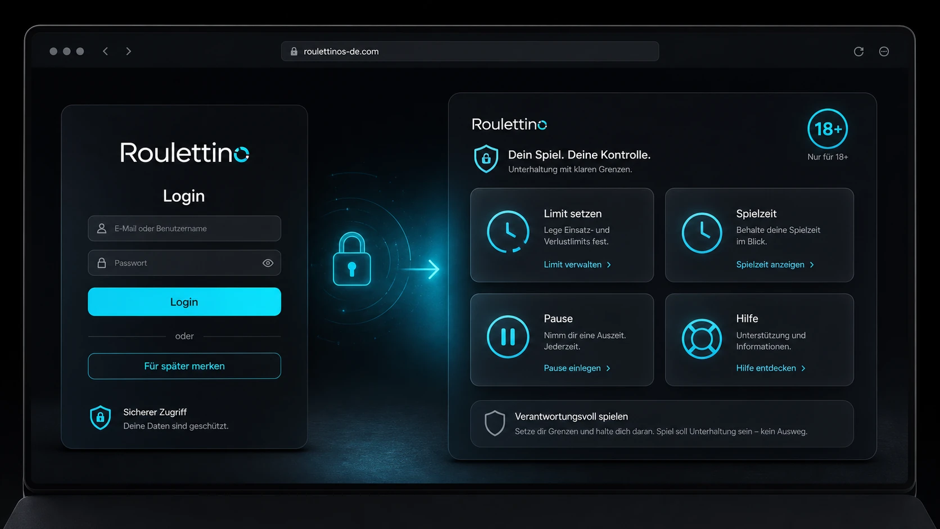Click the Login heading above the form
This screenshot has width=940, height=529.
(184, 196)
